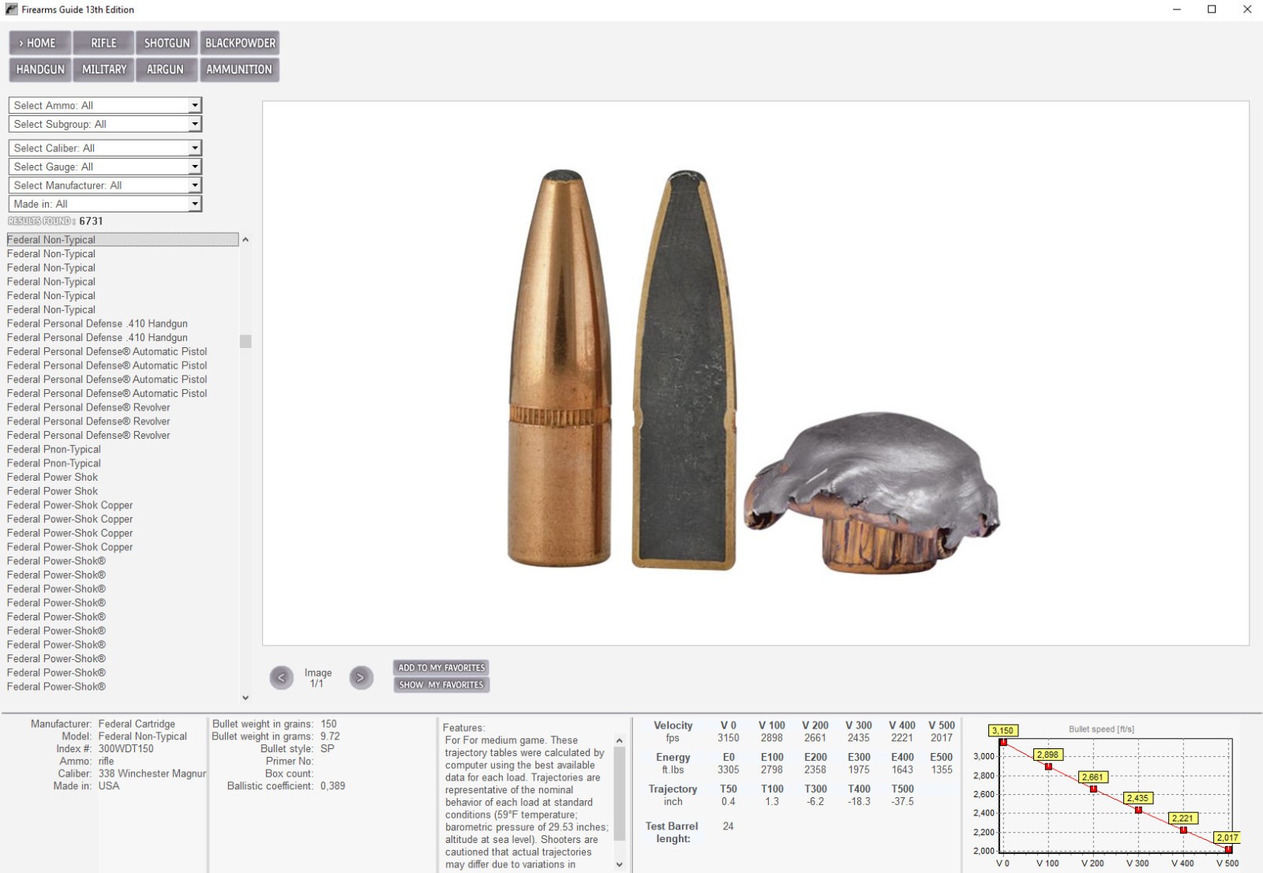The height and width of the screenshot is (873, 1263).
Task: Click Features text scroll down arrow
Action: 620,864
